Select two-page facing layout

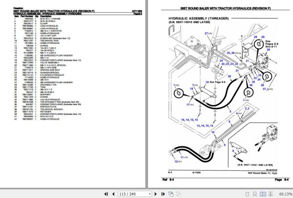tap(263, 194)
